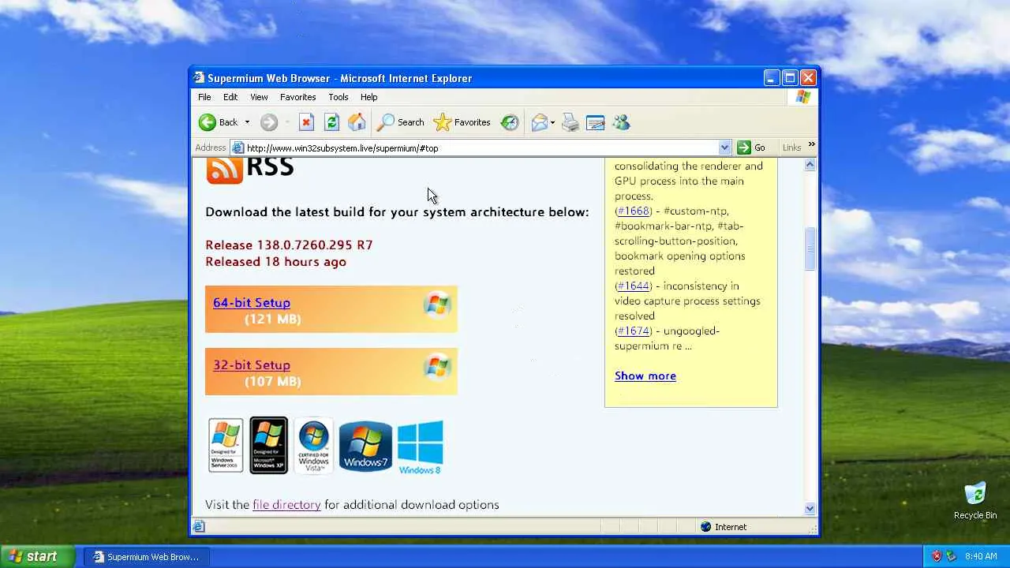Screen dimensions: 1010x568
Task: Click the address bar URL field
Action: tap(481, 148)
